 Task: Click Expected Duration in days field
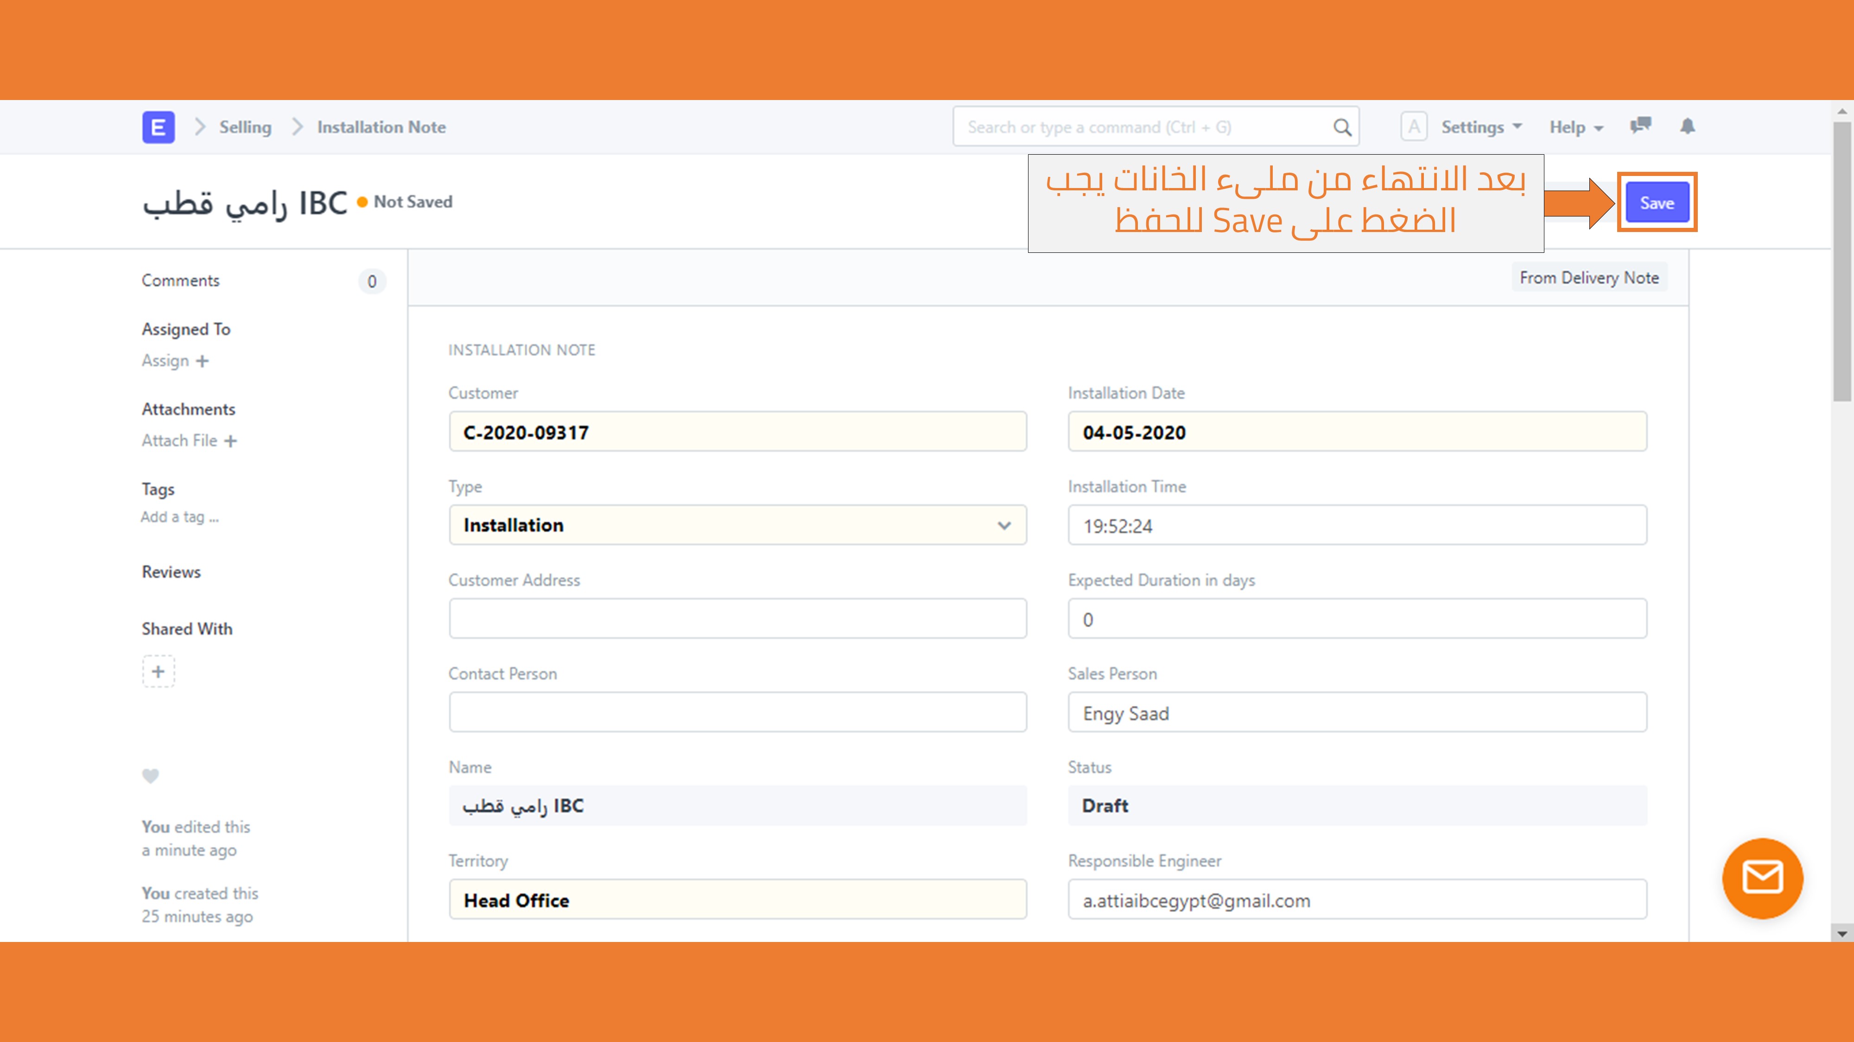(x=1358, y=618)
